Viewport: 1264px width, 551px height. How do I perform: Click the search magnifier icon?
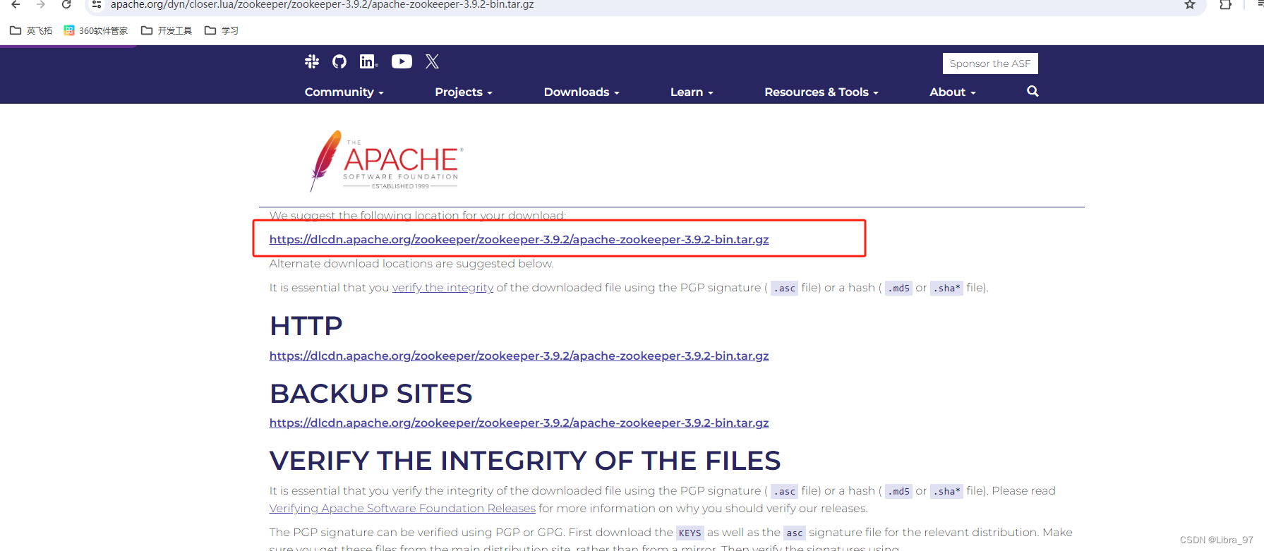pos(1033,91)
